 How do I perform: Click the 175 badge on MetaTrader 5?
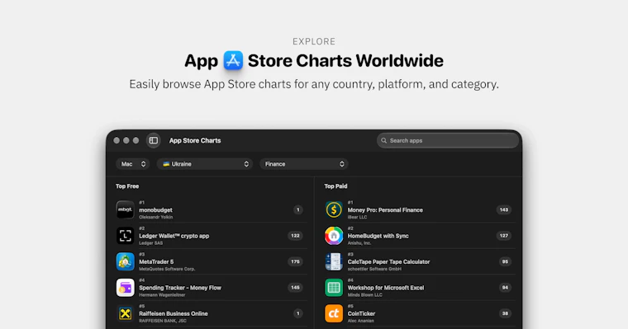click(295, 262)
